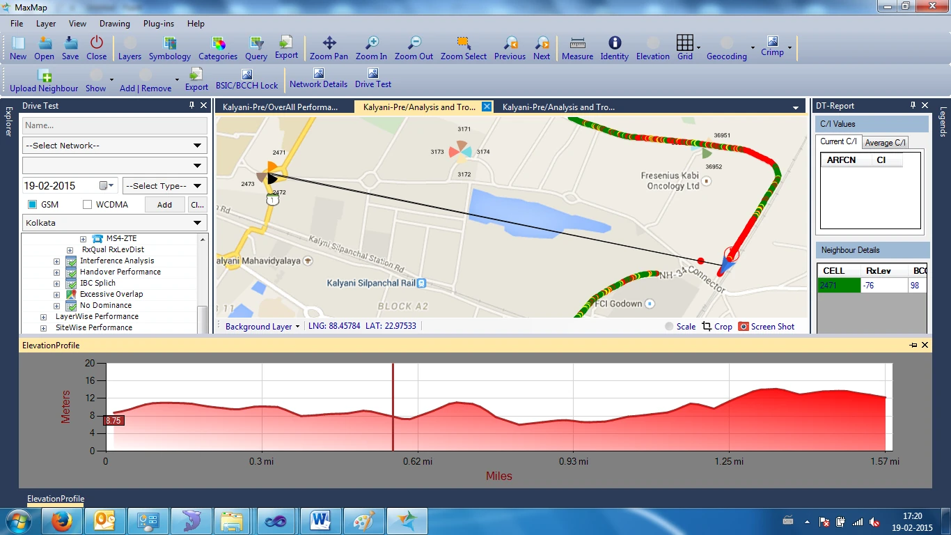Open the Background Layer dropdown
The image size is (951, 535).
pos(262,326)
